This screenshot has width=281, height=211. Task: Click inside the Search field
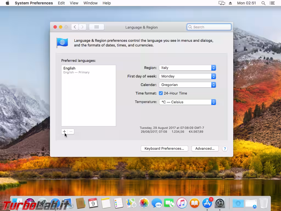tap(209, 27)
